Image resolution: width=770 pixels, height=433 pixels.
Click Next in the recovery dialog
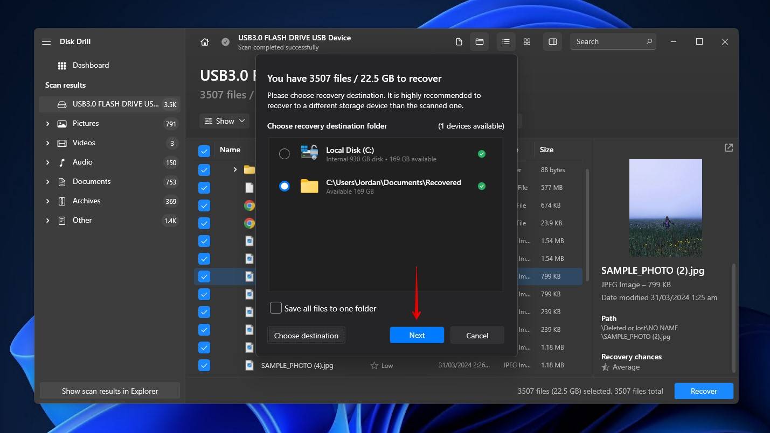point(417,335)
